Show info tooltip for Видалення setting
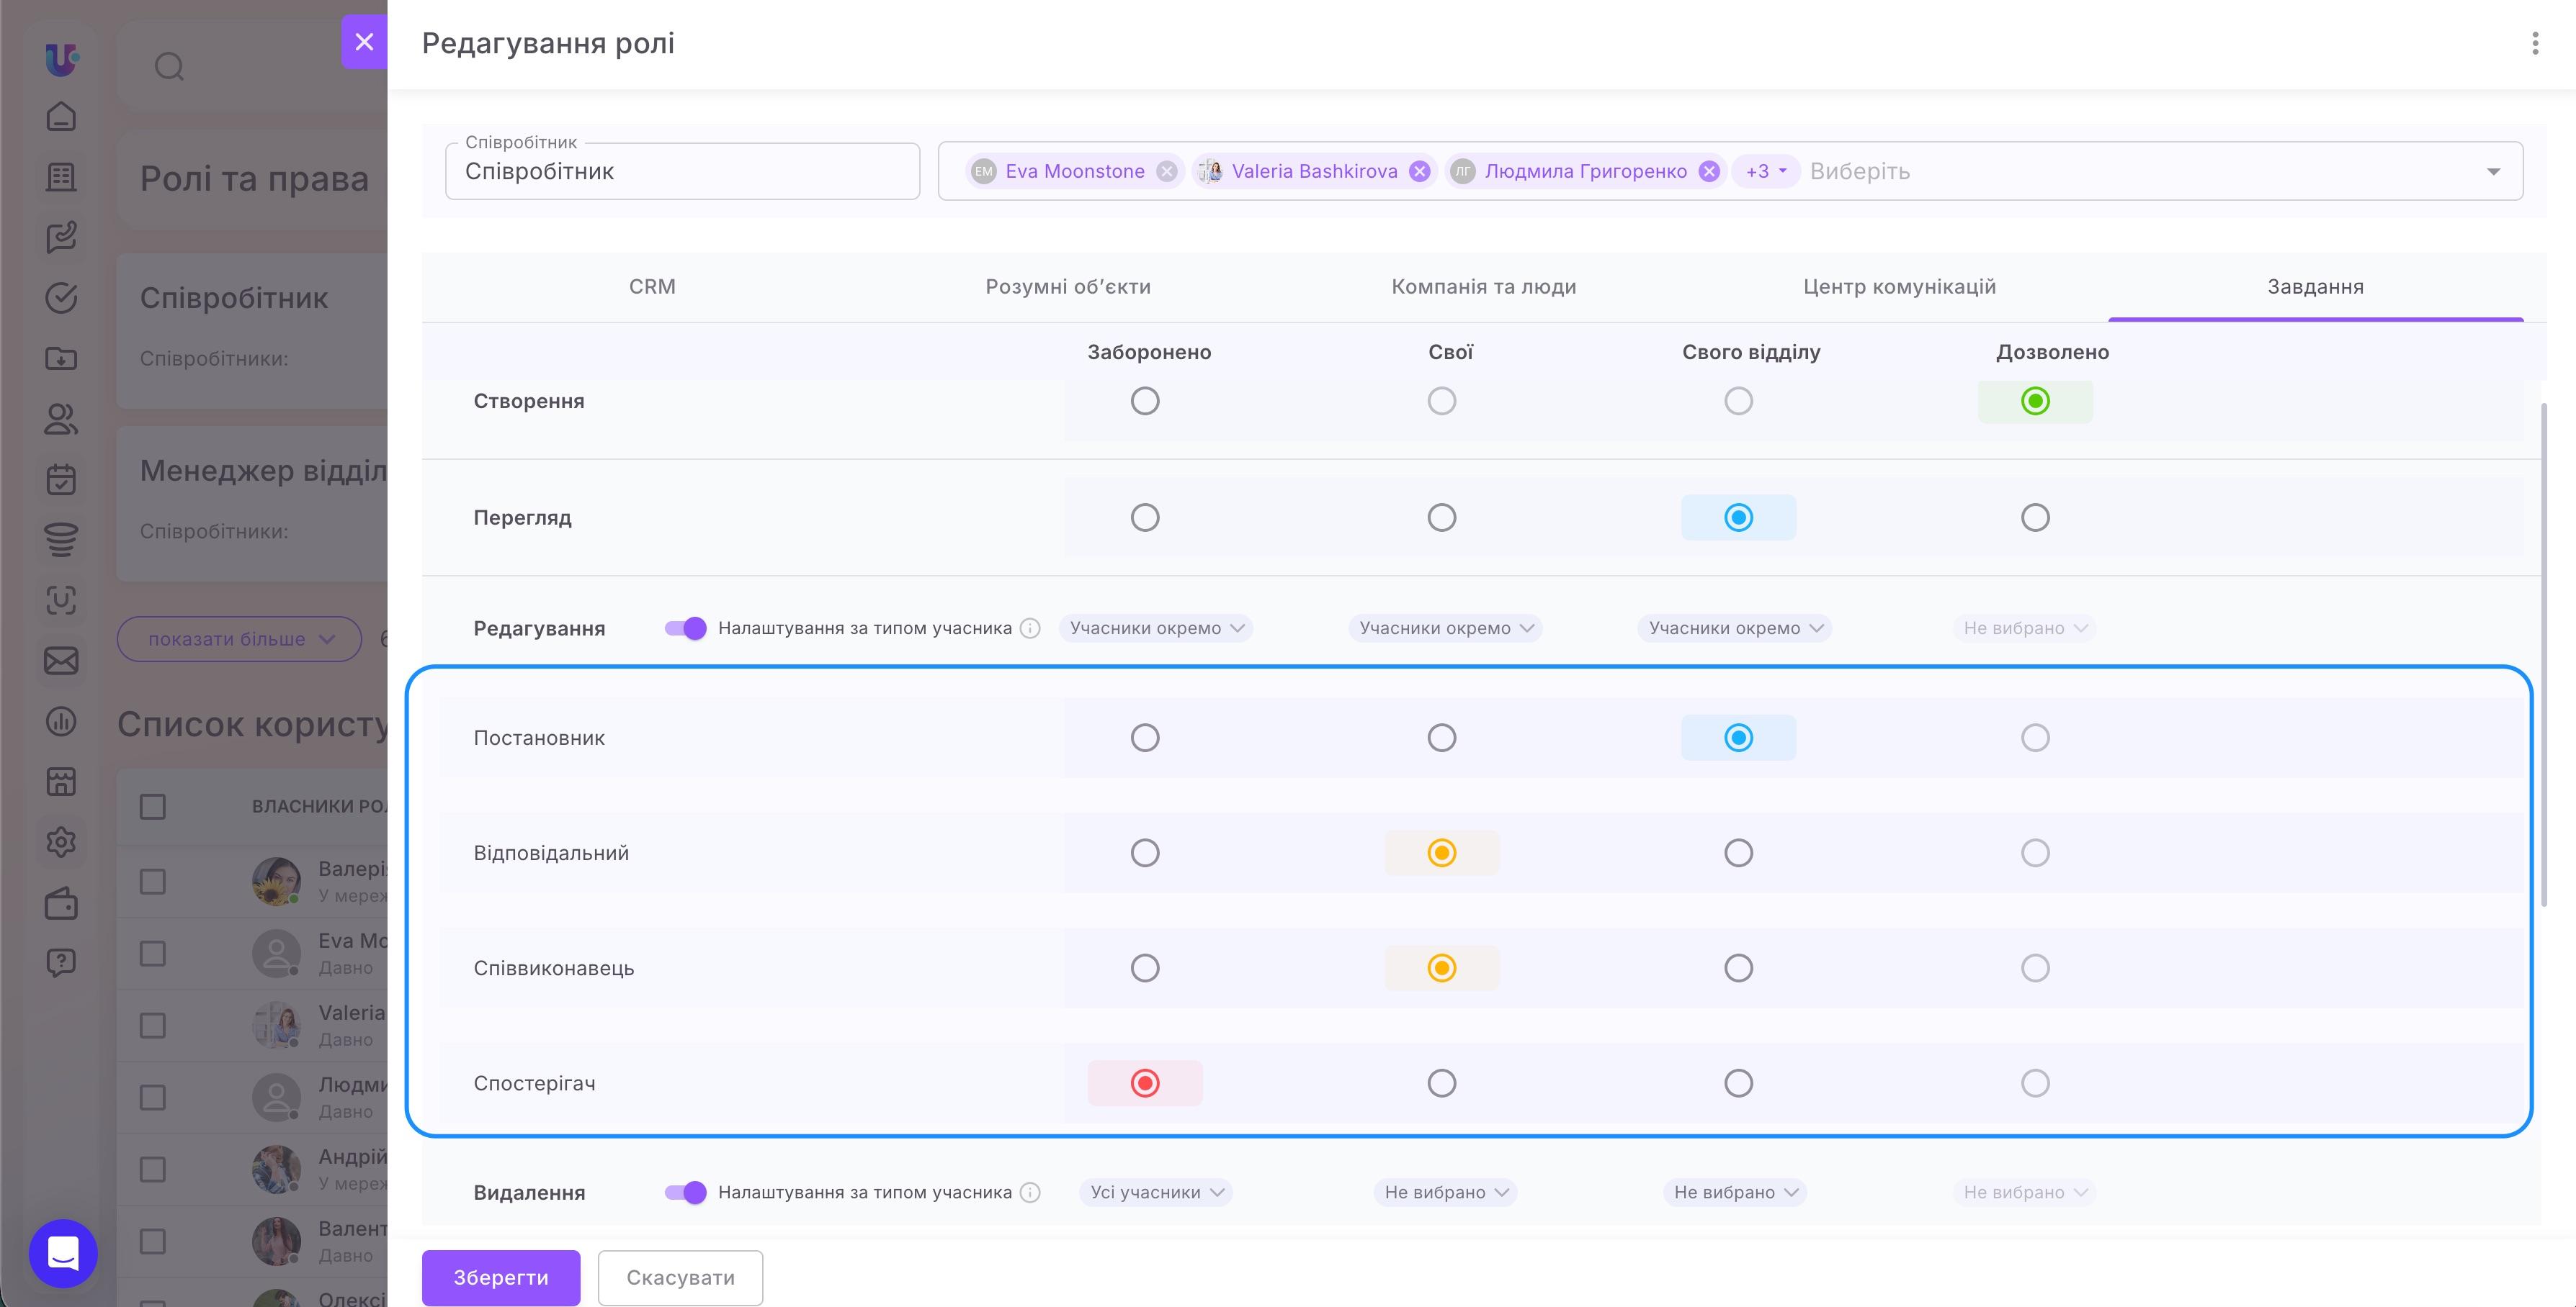Viewport: 2576px width, 1307px height. (1030, 1192)
